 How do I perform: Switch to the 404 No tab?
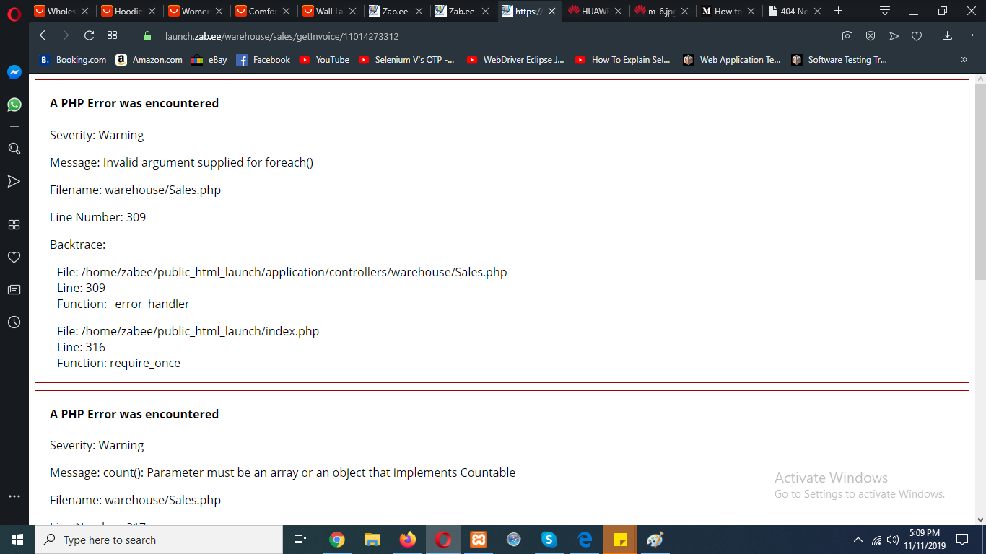coord(795,11)
